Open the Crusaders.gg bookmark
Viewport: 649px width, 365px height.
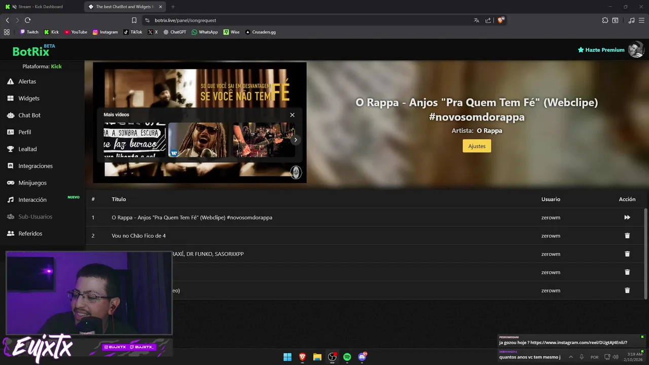tap(260, 32)
